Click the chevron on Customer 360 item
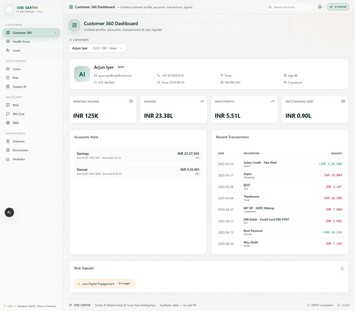This screenshot has width=355, height=311. (x=55, y=33)
